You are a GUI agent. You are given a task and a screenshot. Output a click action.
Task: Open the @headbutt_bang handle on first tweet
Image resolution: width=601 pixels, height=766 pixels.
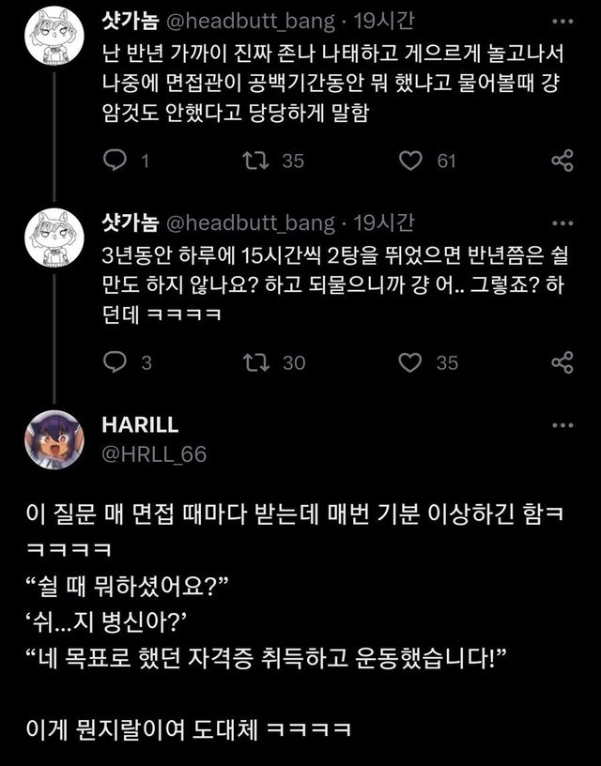point(250,22)
